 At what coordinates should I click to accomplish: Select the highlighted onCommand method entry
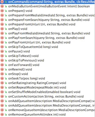47,2
